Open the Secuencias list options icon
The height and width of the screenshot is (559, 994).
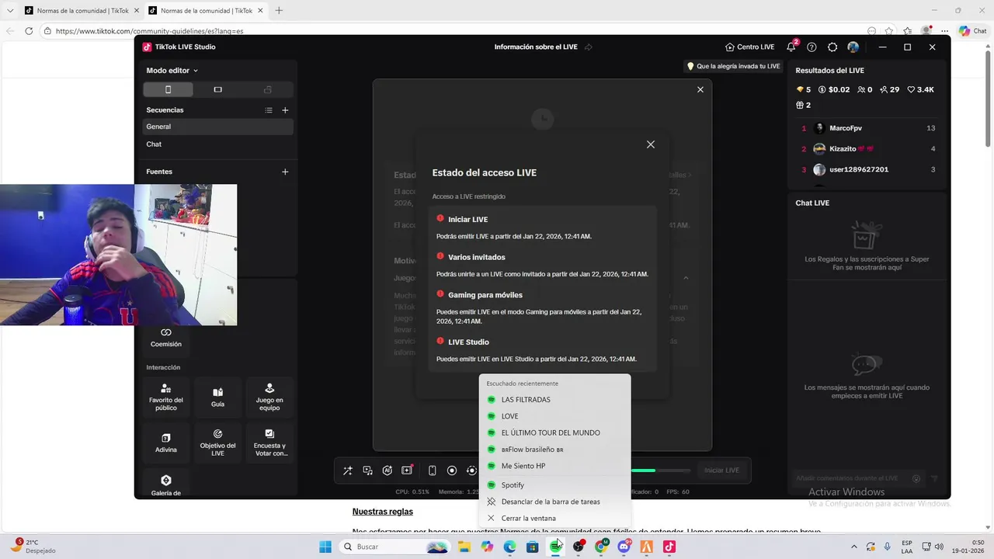click(x=269, y=110)
